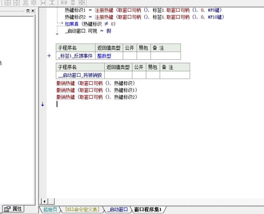Click the make same width double-arrow icon
Image resolution: width=264 pixels, height=214 pixels.
(64, 2)
